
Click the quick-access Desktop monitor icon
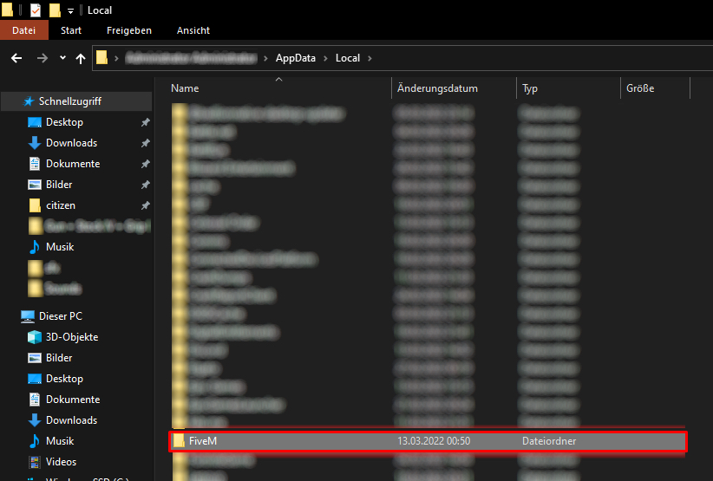(35, 122)
